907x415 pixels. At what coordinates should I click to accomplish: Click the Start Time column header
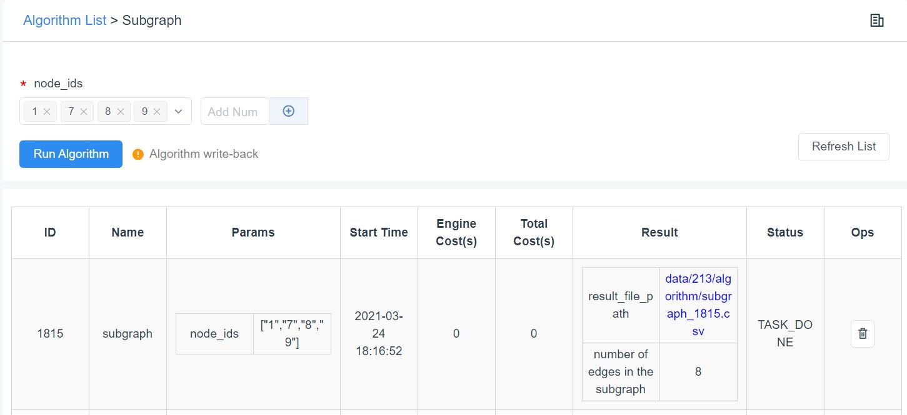click(x=378, y=232)
